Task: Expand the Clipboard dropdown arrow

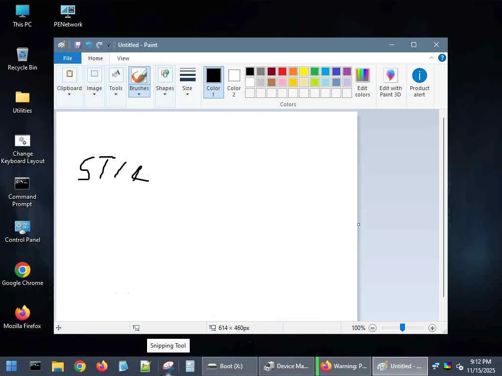Action: 69,94
